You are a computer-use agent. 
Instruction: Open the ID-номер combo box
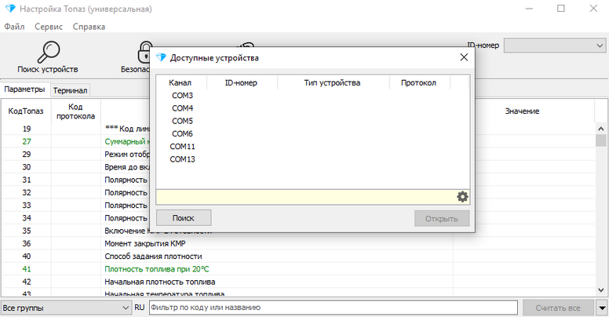(555, 46)
